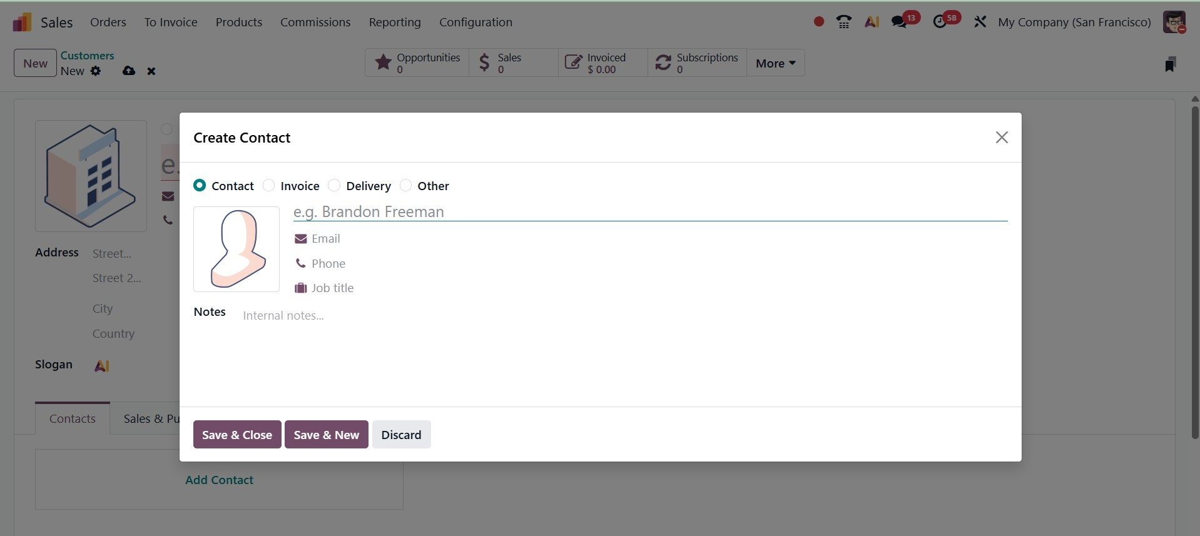Select the Invoice radio option

[x=268, y=185]
